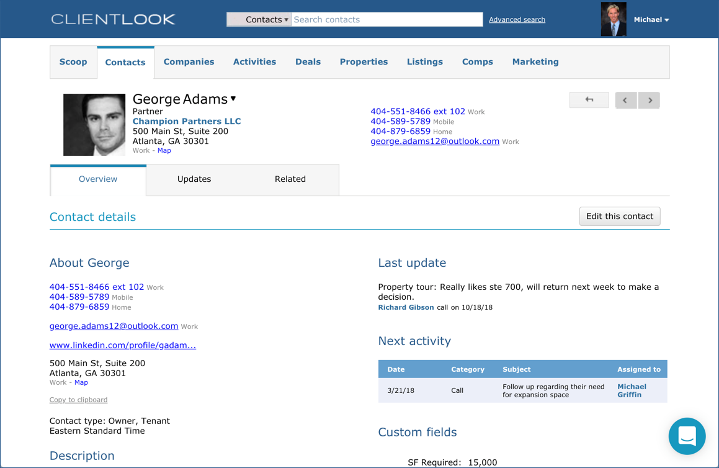Switch to the Properties tab
The height and width of the screenshot is (468, 719).
(364, 62)
